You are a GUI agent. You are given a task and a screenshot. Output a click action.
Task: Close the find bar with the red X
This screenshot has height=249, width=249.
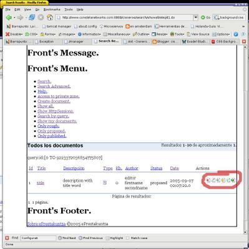pyautogui.click(x=7, y=238)
